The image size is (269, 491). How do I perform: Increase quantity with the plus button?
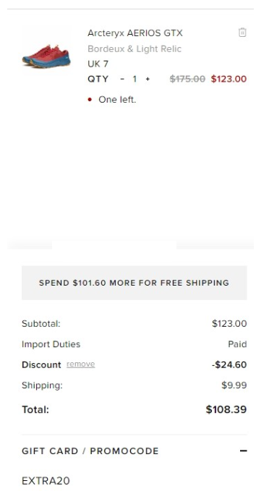point(148,79)
